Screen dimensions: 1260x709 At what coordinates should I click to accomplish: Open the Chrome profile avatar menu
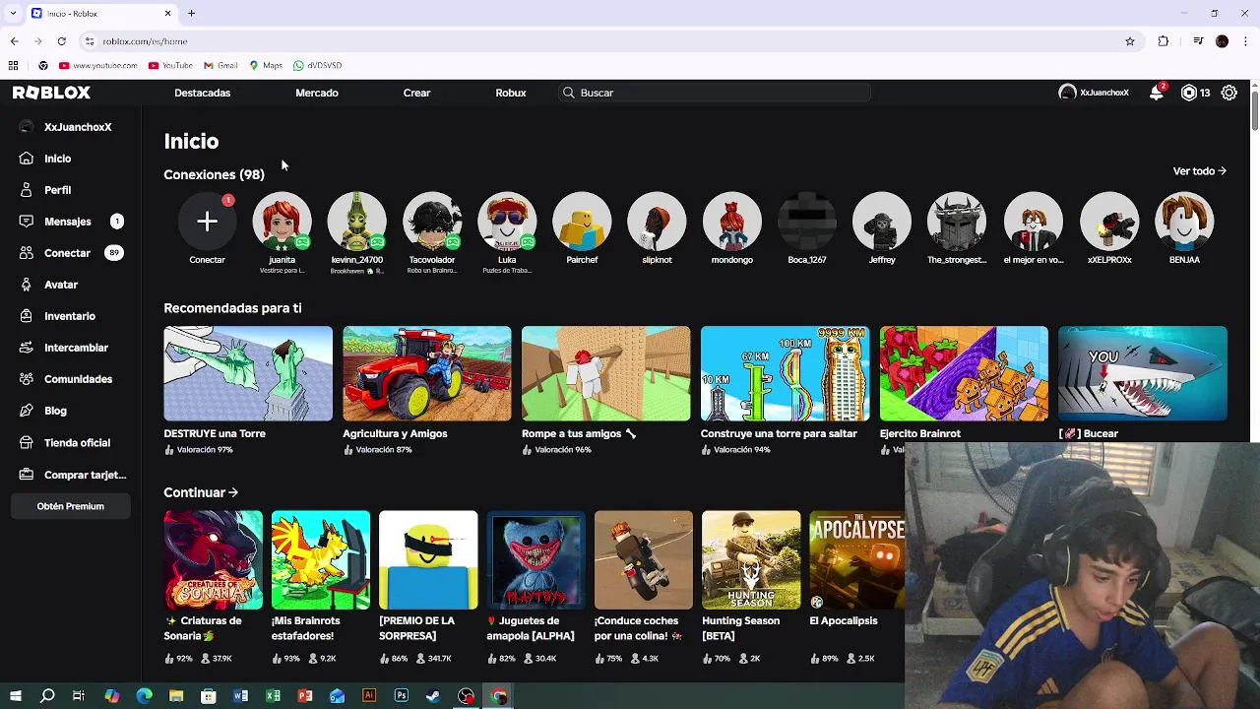coord(1222,41)
